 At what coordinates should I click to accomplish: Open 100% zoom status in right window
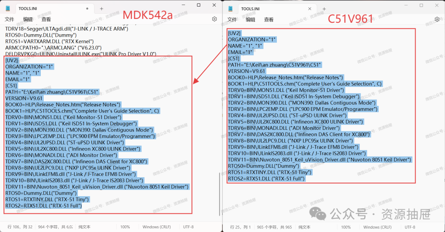coord(346,227)
